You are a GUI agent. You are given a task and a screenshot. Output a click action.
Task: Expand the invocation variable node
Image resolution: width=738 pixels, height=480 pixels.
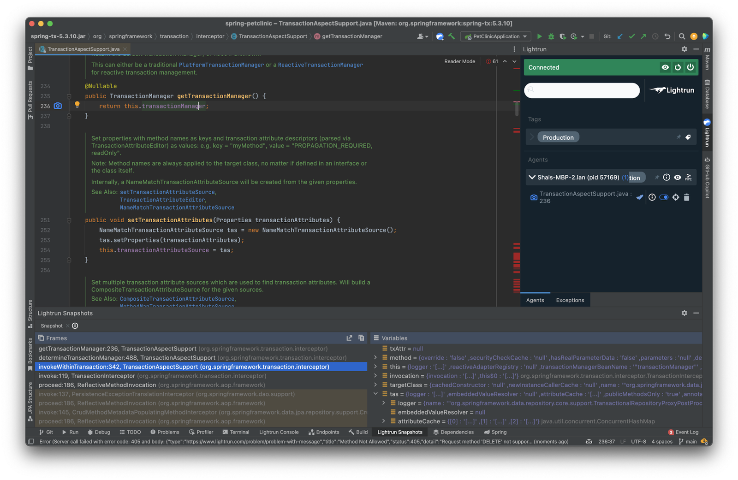coord(375,376)
